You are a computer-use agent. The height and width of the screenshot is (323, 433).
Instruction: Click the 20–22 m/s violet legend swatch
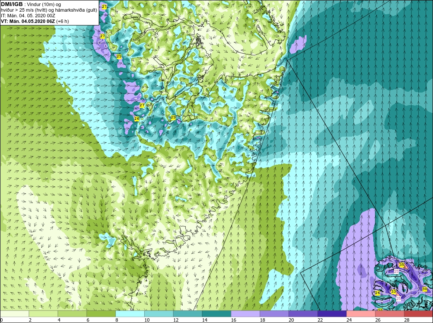click(x=303, y=314)
